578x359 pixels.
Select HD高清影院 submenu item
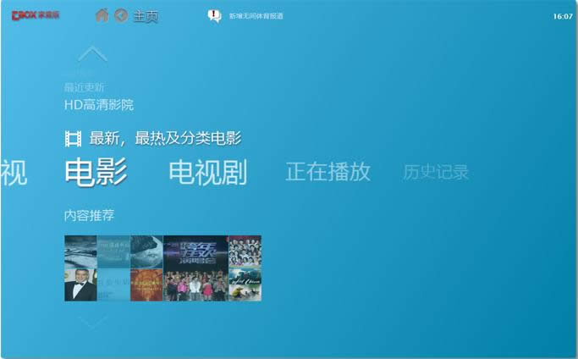[x=99, y=105]
